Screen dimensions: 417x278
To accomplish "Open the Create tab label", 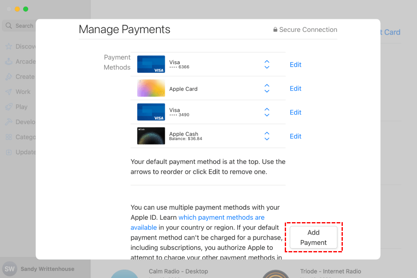I will pyautogui.click(x=25, y=77).
